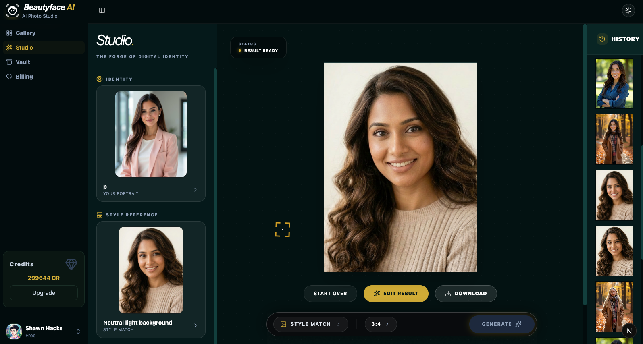643x344 pixels.
Task: Click the 299644 CR credits balance
Action: (44, 278)
